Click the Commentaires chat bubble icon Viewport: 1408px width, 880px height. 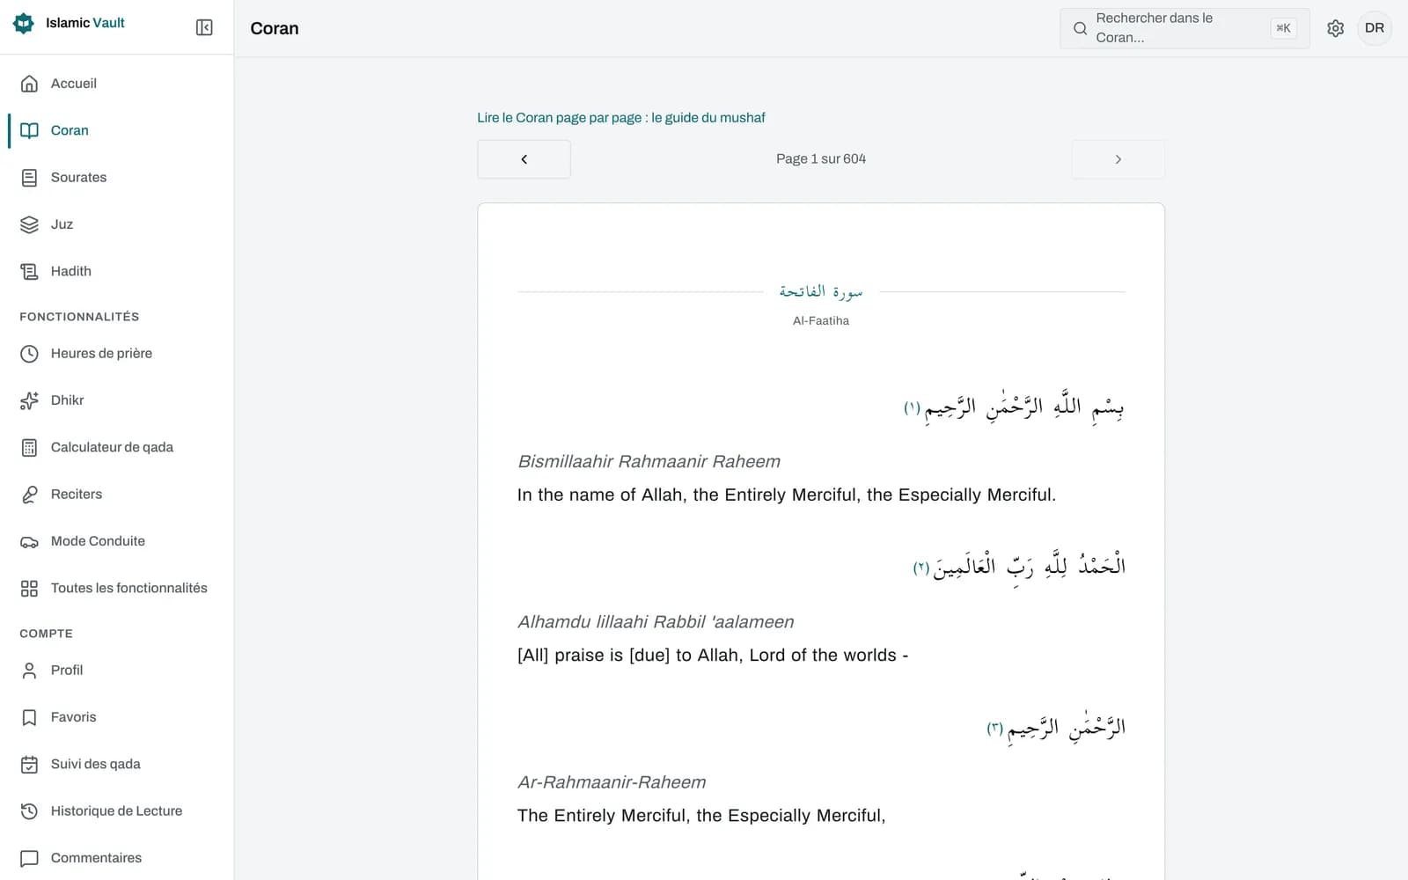tap(29, 858)
